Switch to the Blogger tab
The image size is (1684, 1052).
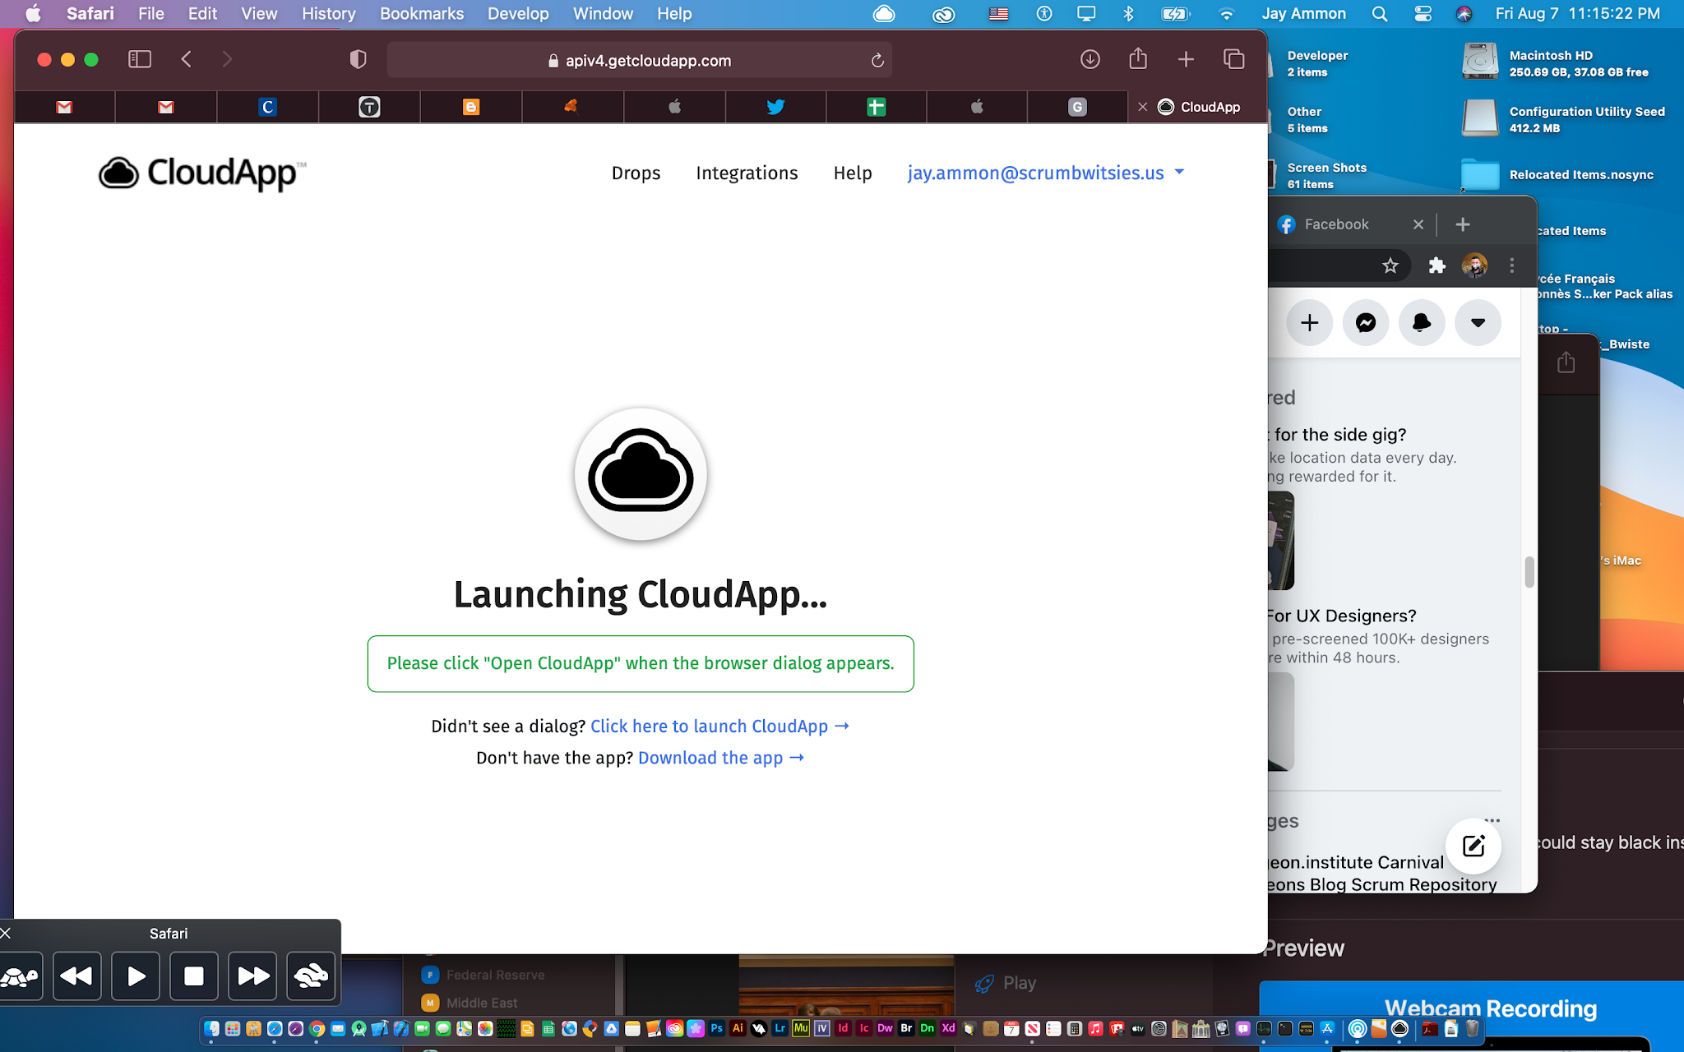click(471, 107)
